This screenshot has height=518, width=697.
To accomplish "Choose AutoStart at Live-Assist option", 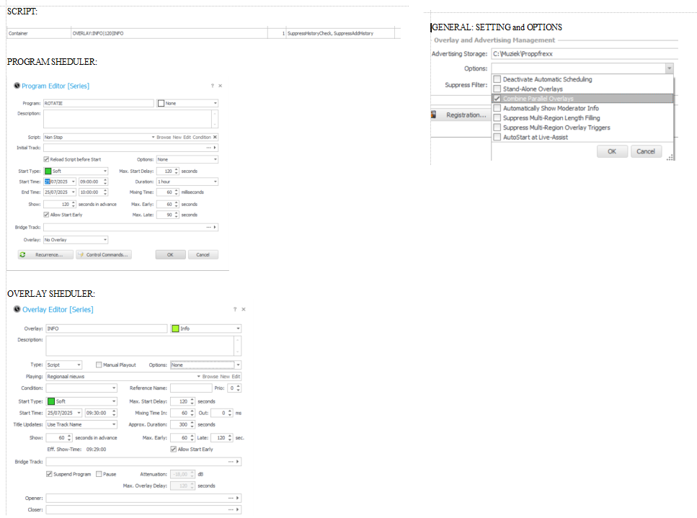I will click(x=497, y=137).
